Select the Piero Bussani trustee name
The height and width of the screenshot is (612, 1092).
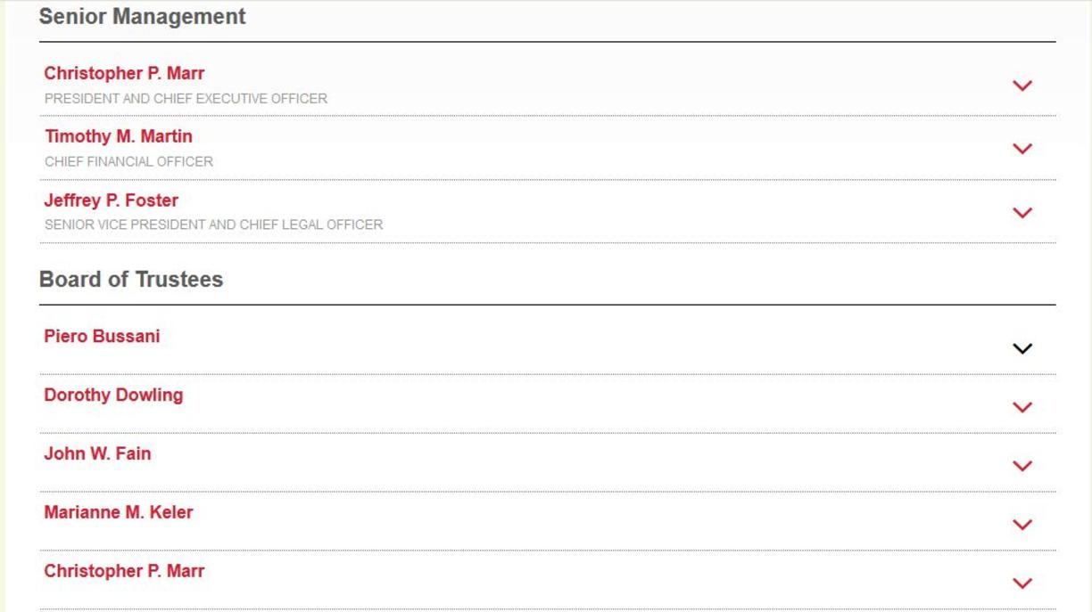[x=102, y=336]
